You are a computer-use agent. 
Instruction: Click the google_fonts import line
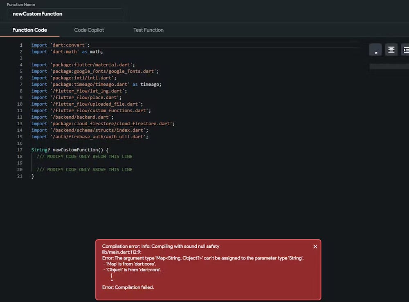point(95,71)
